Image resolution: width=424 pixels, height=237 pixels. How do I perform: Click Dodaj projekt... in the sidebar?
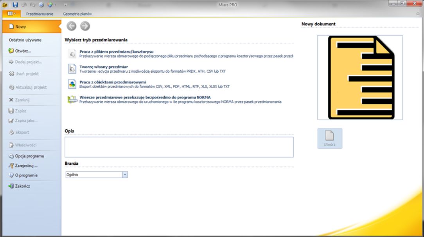pyautogui.click(x=25, y=62)
